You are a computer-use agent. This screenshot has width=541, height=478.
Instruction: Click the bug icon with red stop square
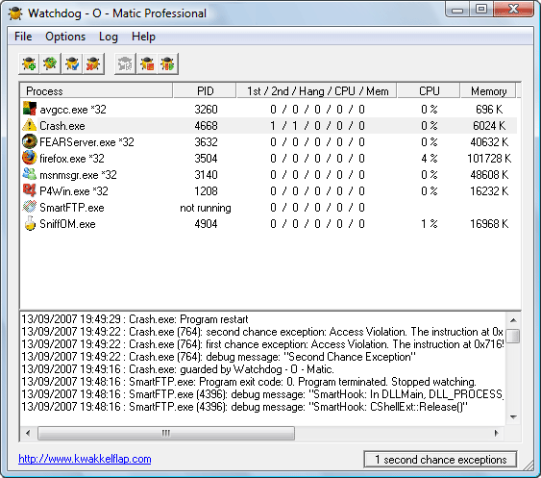point(147,63)
